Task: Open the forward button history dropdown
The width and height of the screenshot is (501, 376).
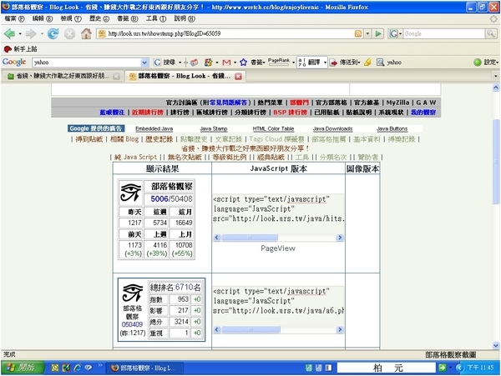Action: point(42,33)
